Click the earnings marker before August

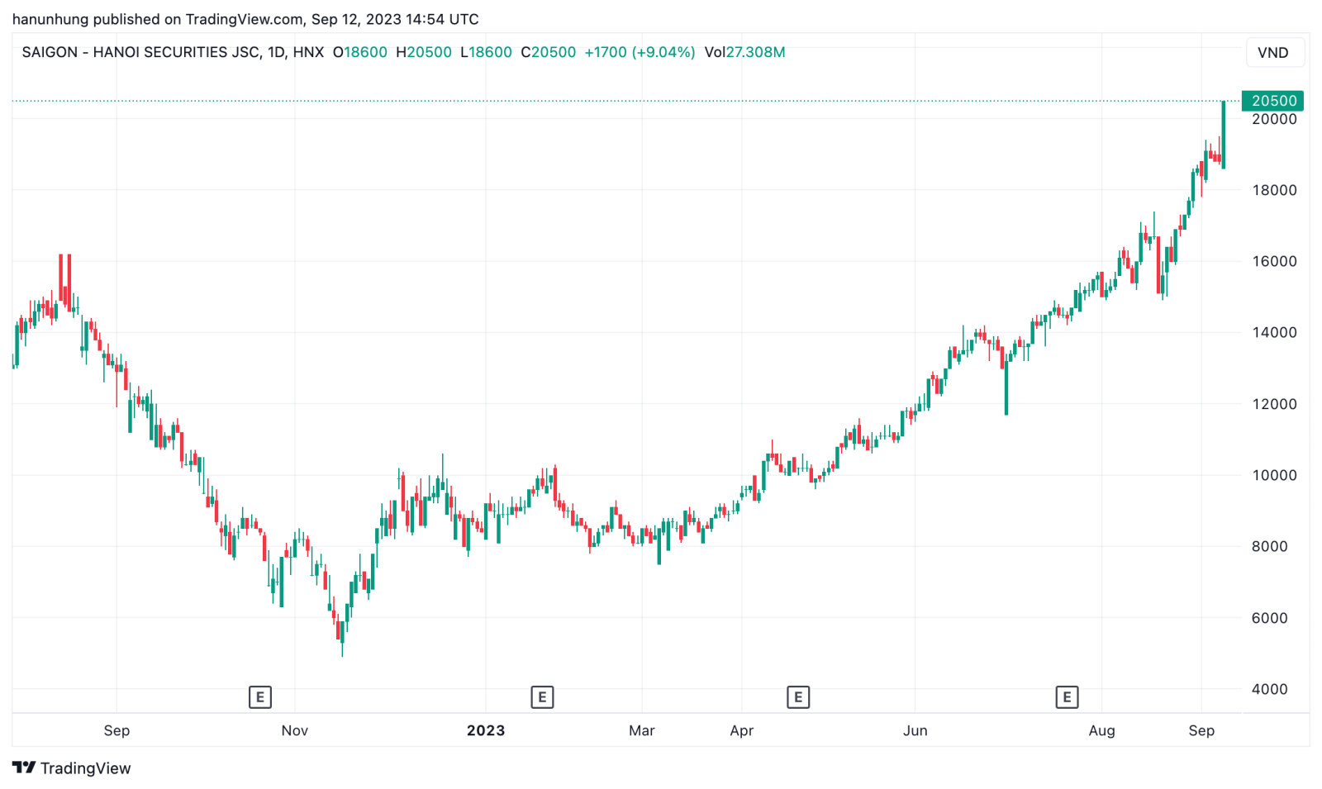(1067, 697)
